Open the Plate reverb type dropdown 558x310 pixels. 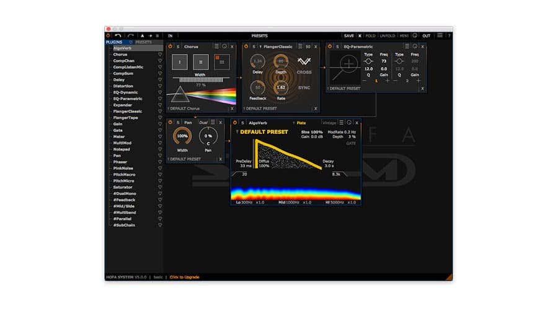[299, 123]
